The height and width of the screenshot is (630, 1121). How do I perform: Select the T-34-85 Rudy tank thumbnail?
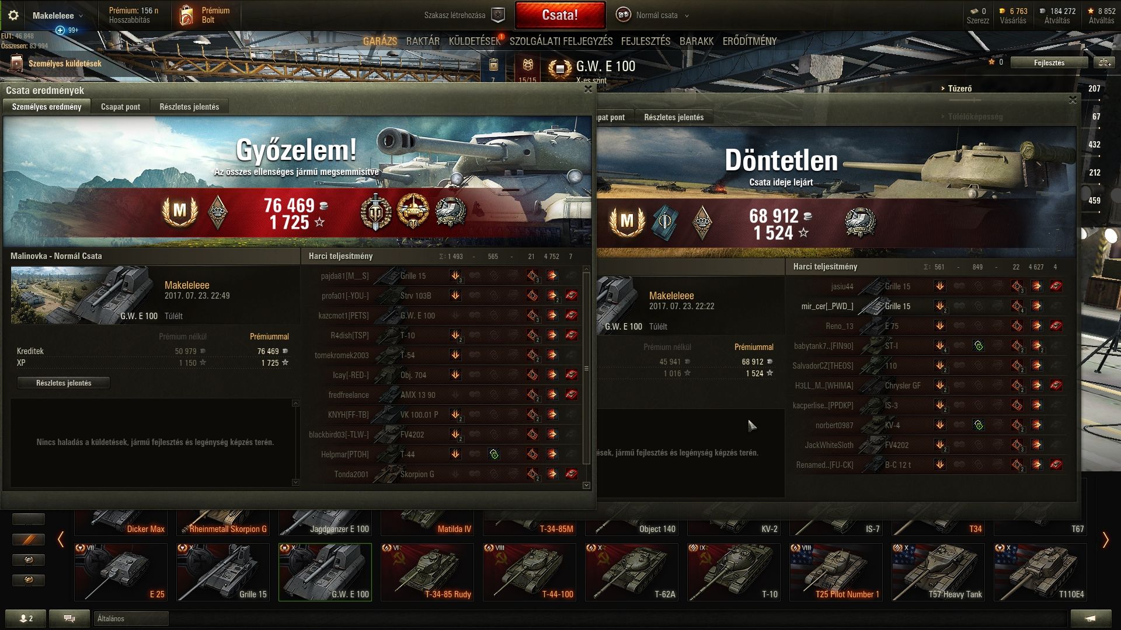(427, 572)
